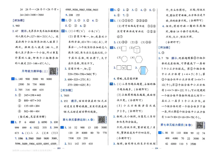Click 【附加题】 heading above '1. 960'
The width and height of the screenshot is (216, 153).
pyautogui.click(x=18, y=21)
